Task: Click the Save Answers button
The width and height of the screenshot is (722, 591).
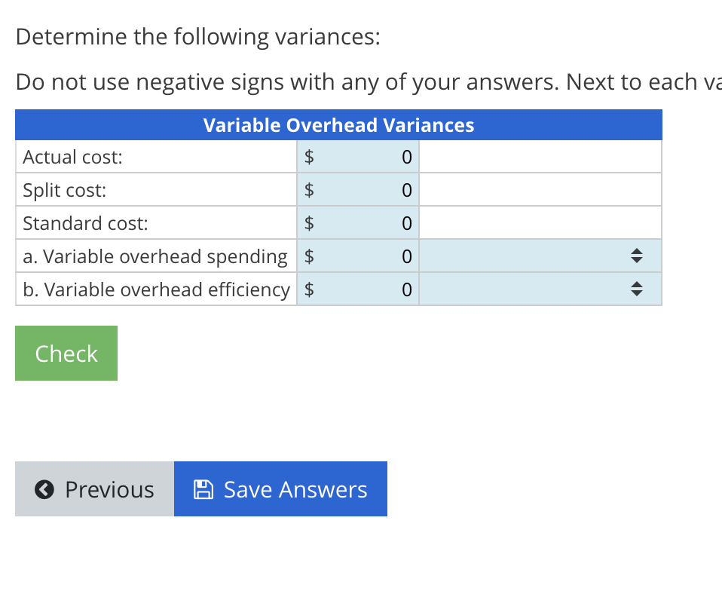Action: coord(280,488)
